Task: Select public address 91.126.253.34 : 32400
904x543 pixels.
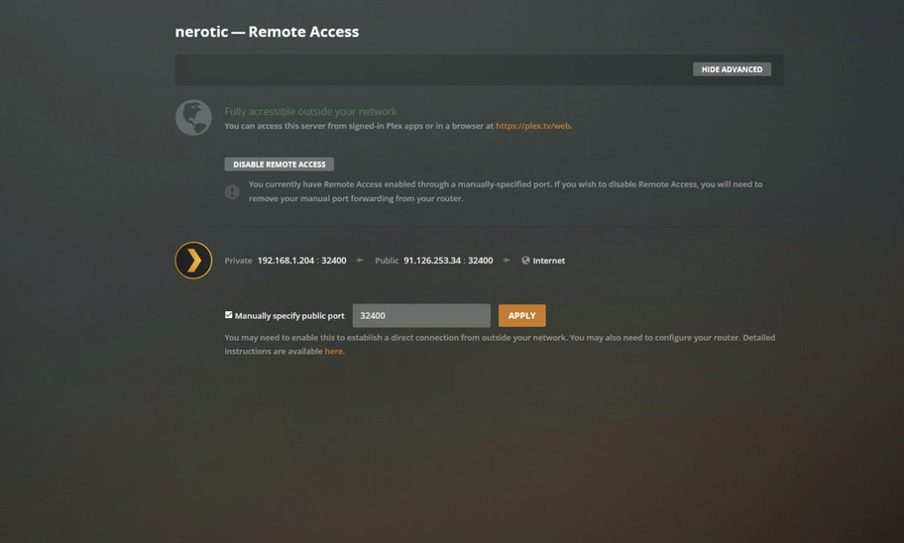Action: point(448,261)
